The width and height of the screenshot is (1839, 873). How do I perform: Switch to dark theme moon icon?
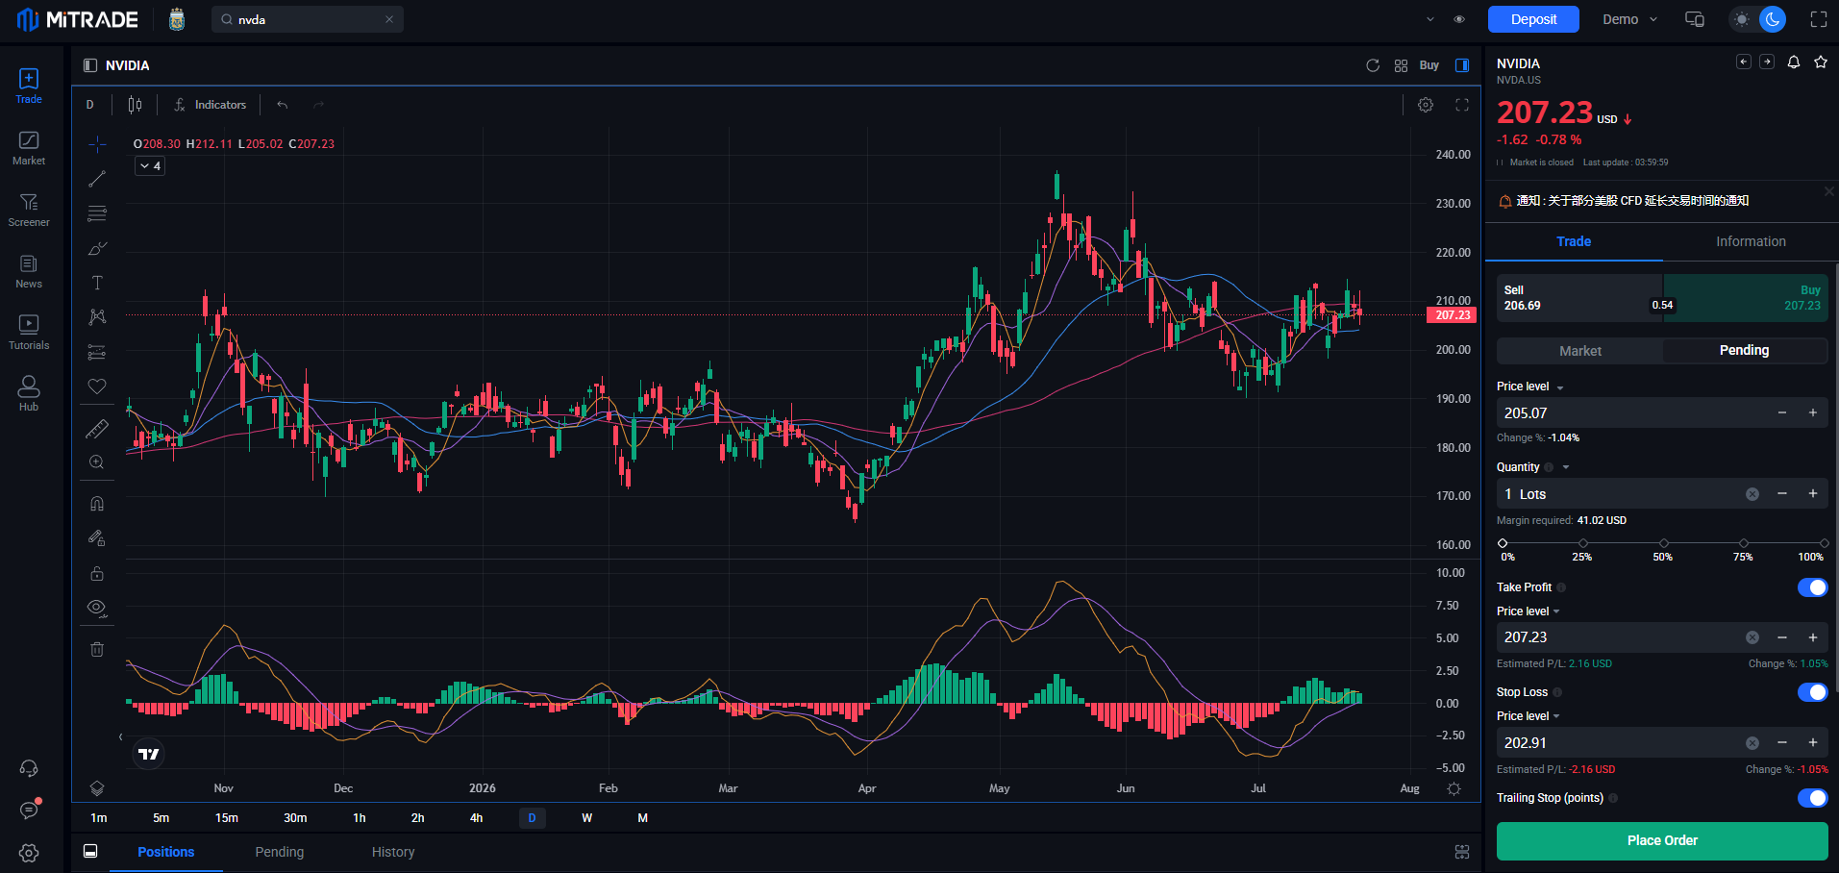[x=1773, y=19]
